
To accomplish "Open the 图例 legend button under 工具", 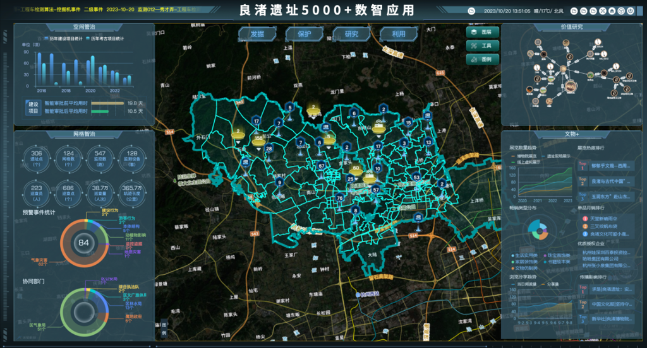I will 482,59.
